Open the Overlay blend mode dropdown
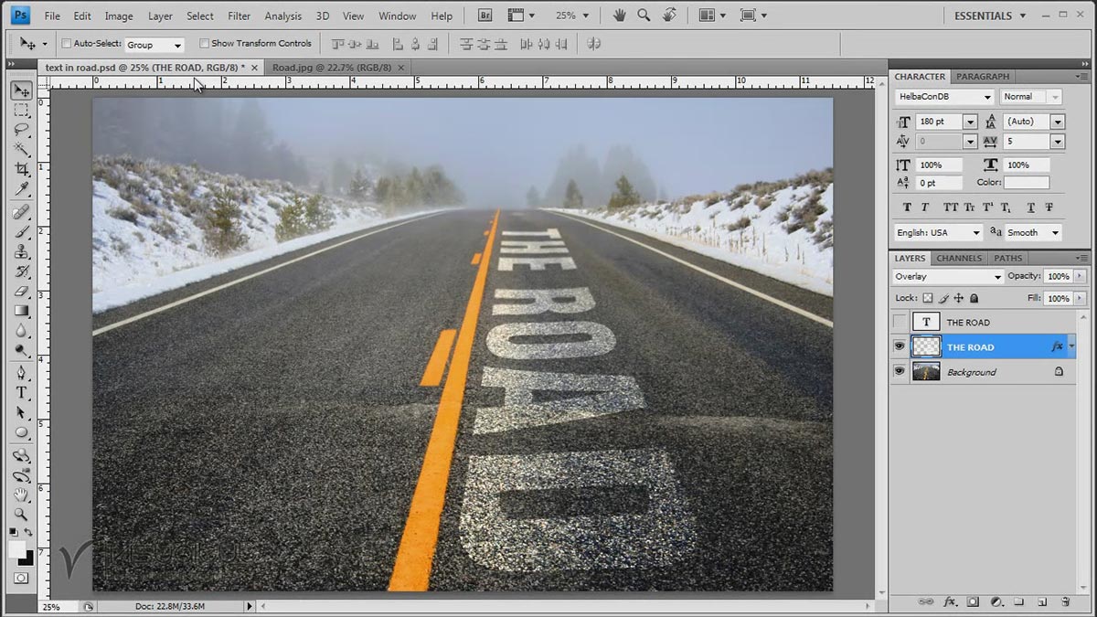1097x617 pixels. [x=946, y=276]
